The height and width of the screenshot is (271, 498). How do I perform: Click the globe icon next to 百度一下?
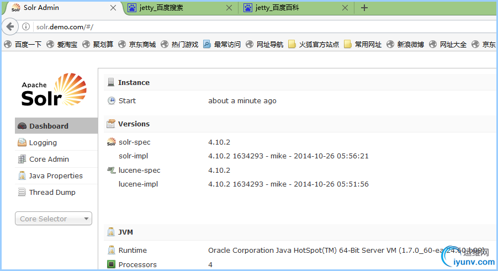[x=8, y=44]
